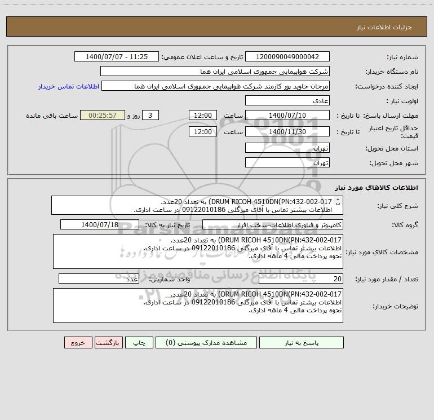
Task: Click the شرح کلی نیاز text area
Action: tap(197, 205)
